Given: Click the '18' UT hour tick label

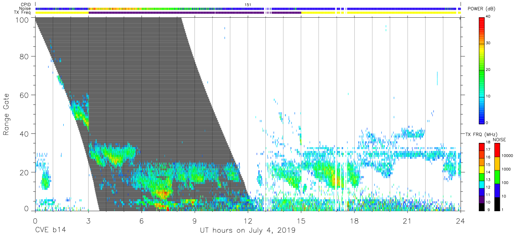Looking at the screenshot, I should 354,221.
